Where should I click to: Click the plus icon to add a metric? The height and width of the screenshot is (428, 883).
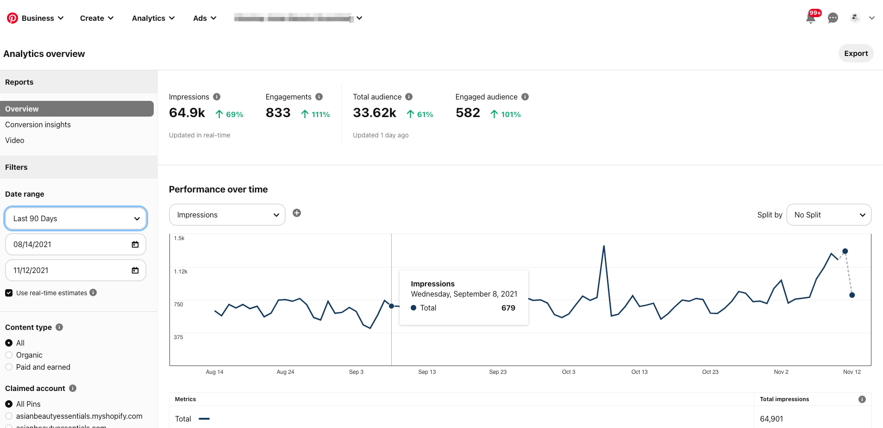point(297,213)
